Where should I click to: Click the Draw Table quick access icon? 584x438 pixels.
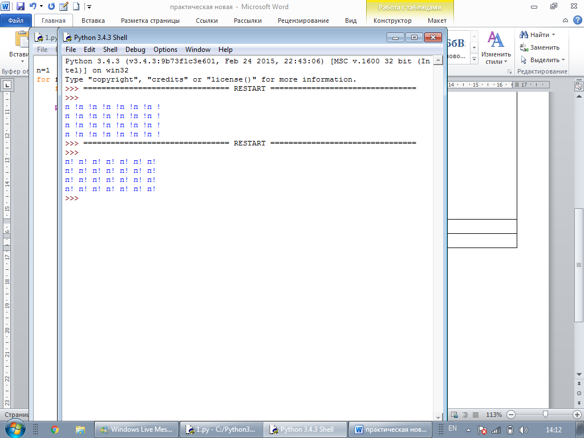click(64, 6)
